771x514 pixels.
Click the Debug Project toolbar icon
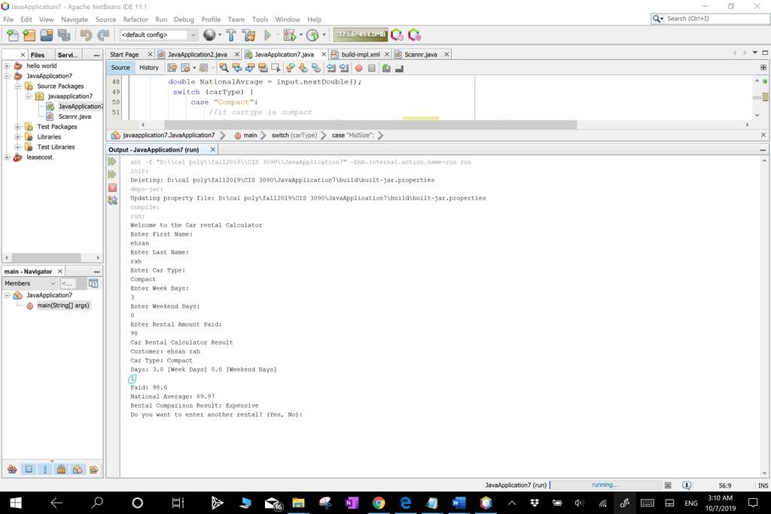[x=289, y=35]
